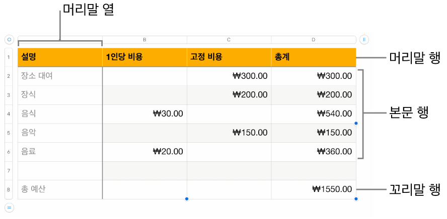
Task: Click the 총 예산 footer cell
Action: click(60, 190)
